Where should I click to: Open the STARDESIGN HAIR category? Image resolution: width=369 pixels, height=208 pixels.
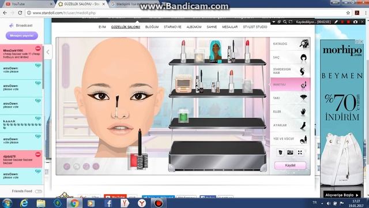[x=290, y=71]
